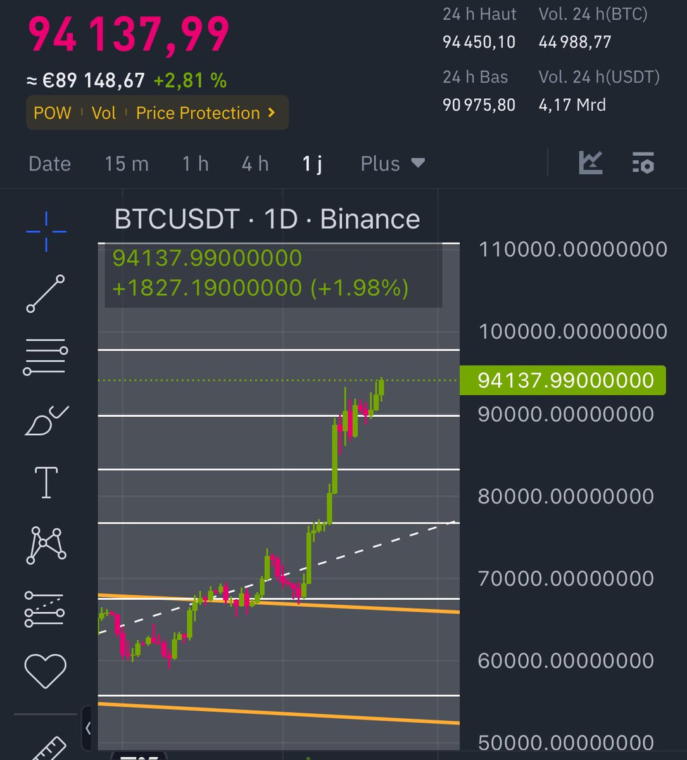Click the 80000 price axis label

pos(566,496)
